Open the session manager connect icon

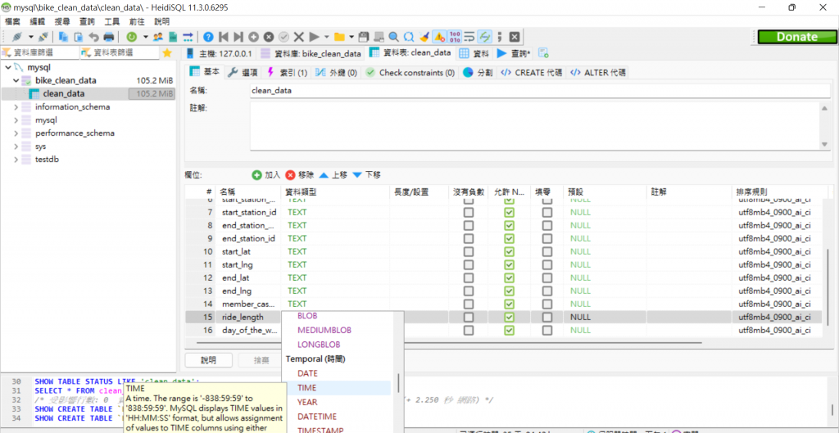pos(17,37)
